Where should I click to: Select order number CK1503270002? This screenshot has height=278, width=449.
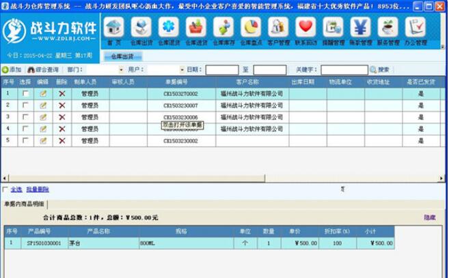180,93
